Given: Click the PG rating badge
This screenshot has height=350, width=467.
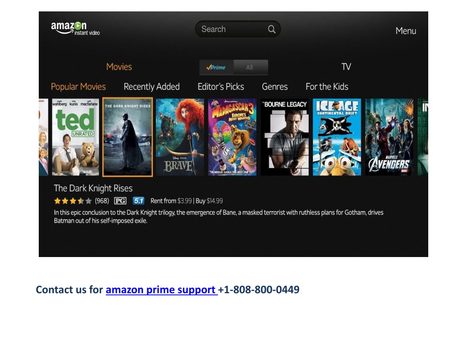Looking at the screenshot, I should (x=120, y=201).
